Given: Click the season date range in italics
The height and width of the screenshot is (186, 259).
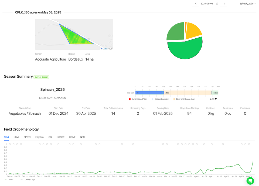Looking at the screenshot, I should click(53, 98).
